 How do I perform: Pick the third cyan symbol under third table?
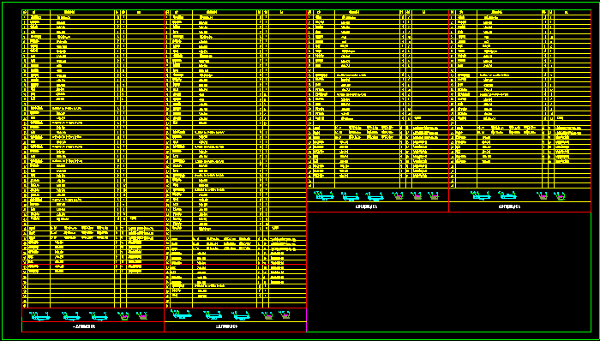click(x=375, y=196)
